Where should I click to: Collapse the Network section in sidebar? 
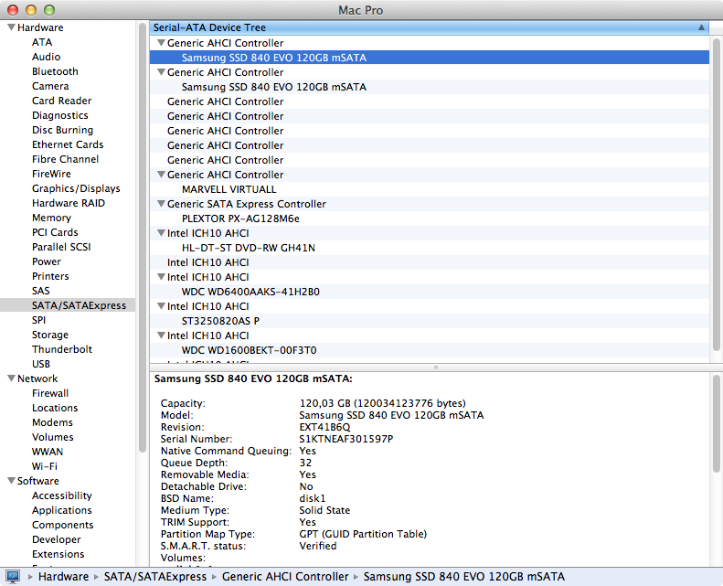click(12, 378)
